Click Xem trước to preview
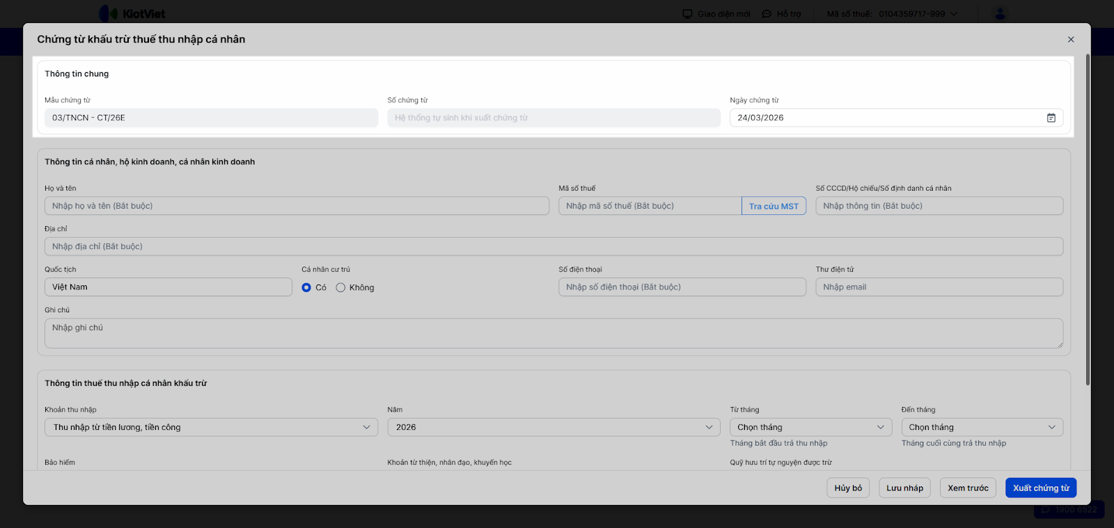 (x=968, y=488)
